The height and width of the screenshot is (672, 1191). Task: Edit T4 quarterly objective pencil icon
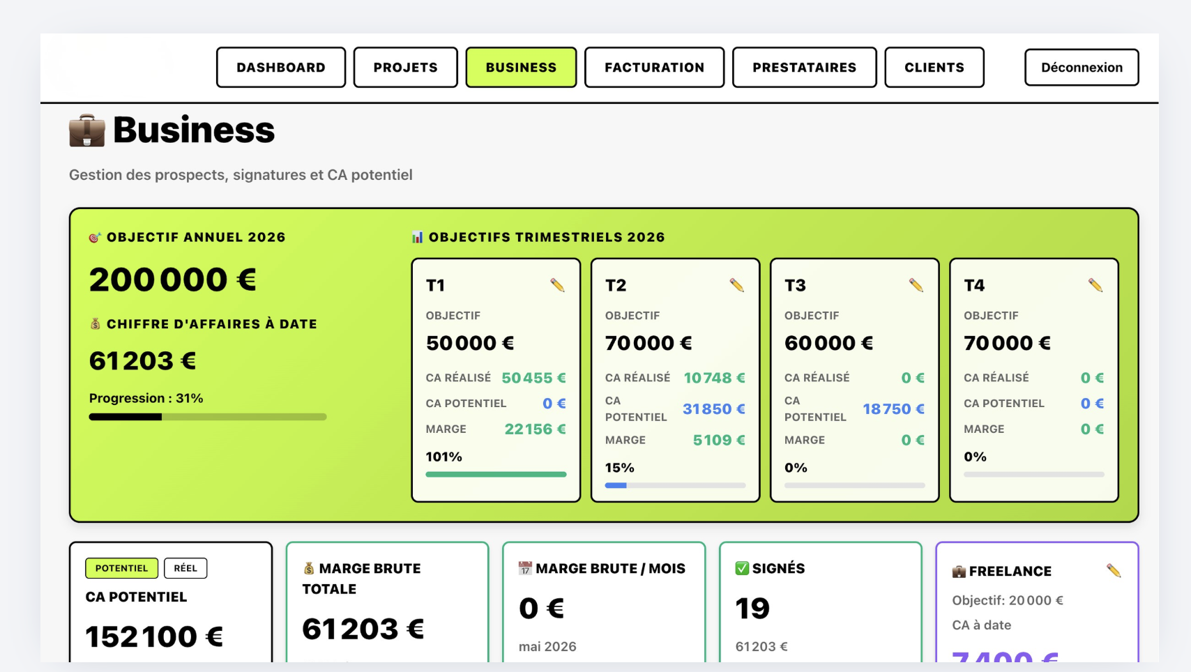point(1095,285)
